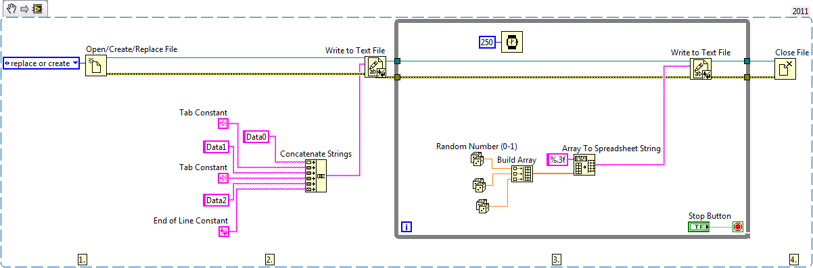Click the Open/Create/Replace File node icon

(96, 66)
